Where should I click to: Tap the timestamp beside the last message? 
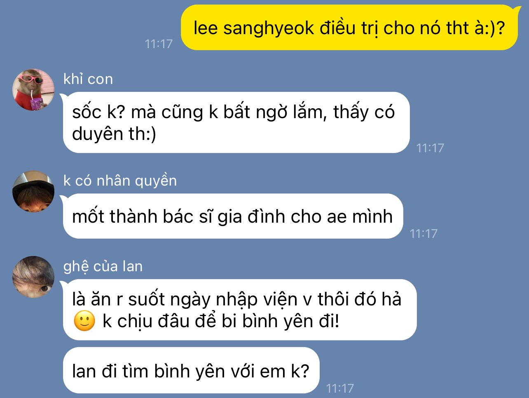tap(340, 388)
